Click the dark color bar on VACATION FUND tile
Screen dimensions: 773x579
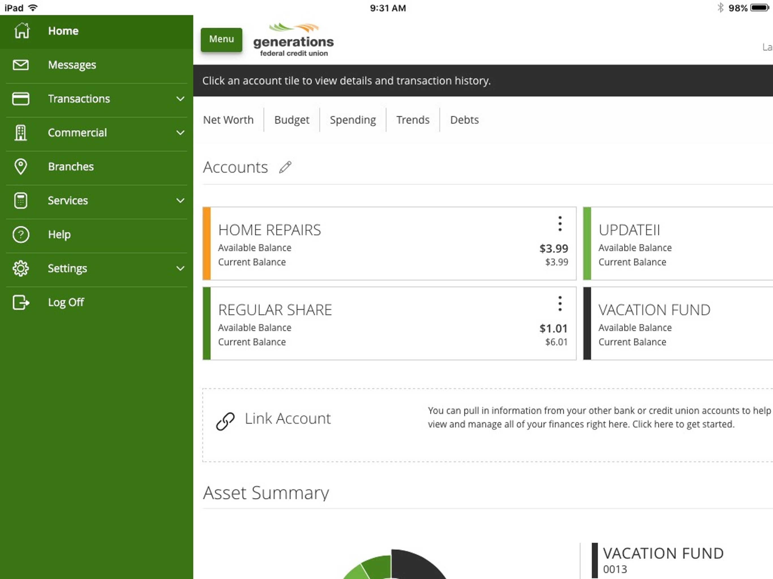(587, 323)
